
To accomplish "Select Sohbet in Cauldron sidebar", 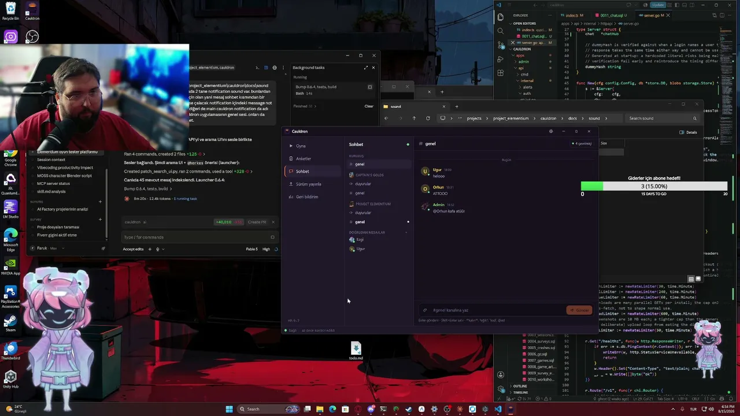I will [x=312, y=171].
